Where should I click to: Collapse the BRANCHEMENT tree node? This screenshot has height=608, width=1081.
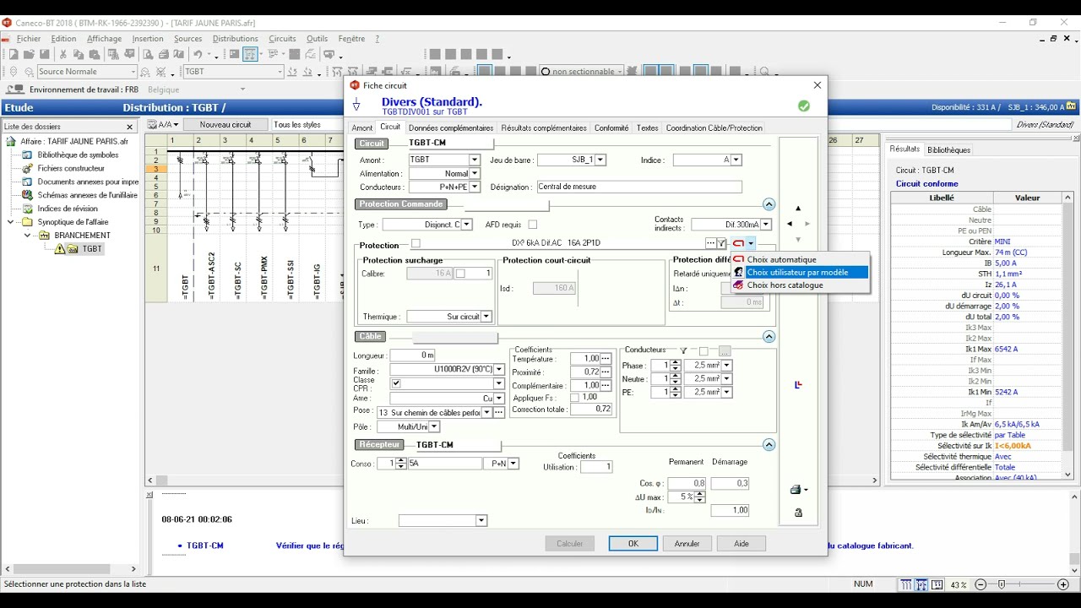(x=27, y=236)
